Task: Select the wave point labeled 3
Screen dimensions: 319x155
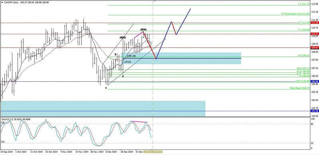Action: 123,76
